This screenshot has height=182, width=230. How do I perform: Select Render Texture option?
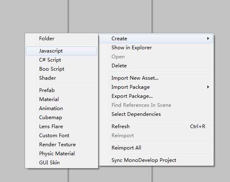[61, 145]
